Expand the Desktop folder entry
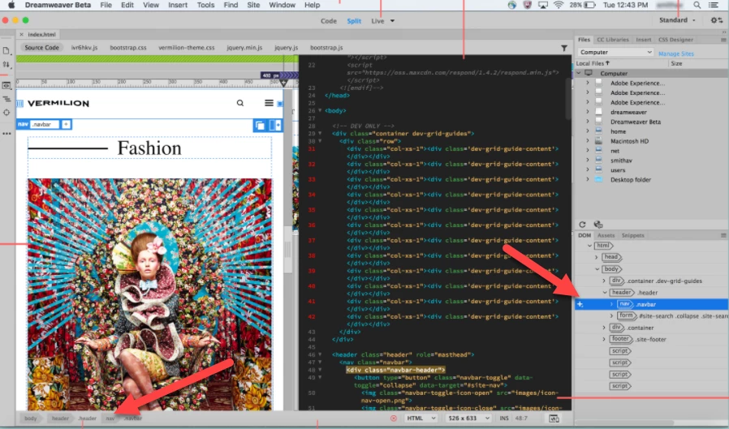The image size is (729, 429). 588,180
